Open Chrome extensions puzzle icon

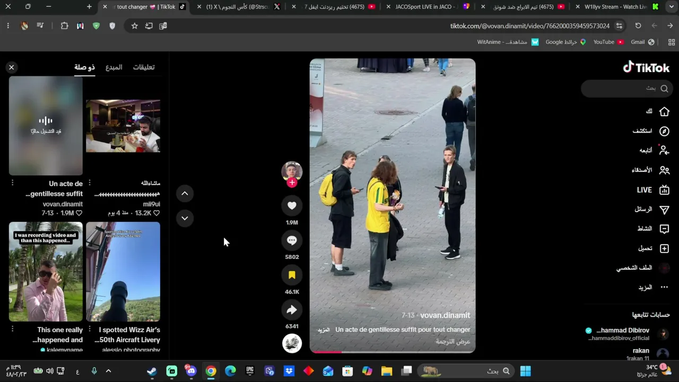coord(64,25)
